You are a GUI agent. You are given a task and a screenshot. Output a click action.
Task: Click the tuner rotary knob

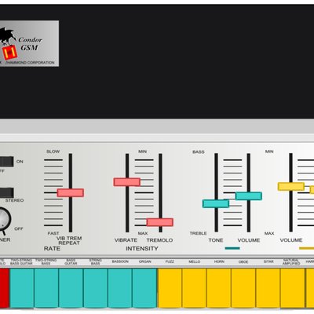click(x=4, y=219)
